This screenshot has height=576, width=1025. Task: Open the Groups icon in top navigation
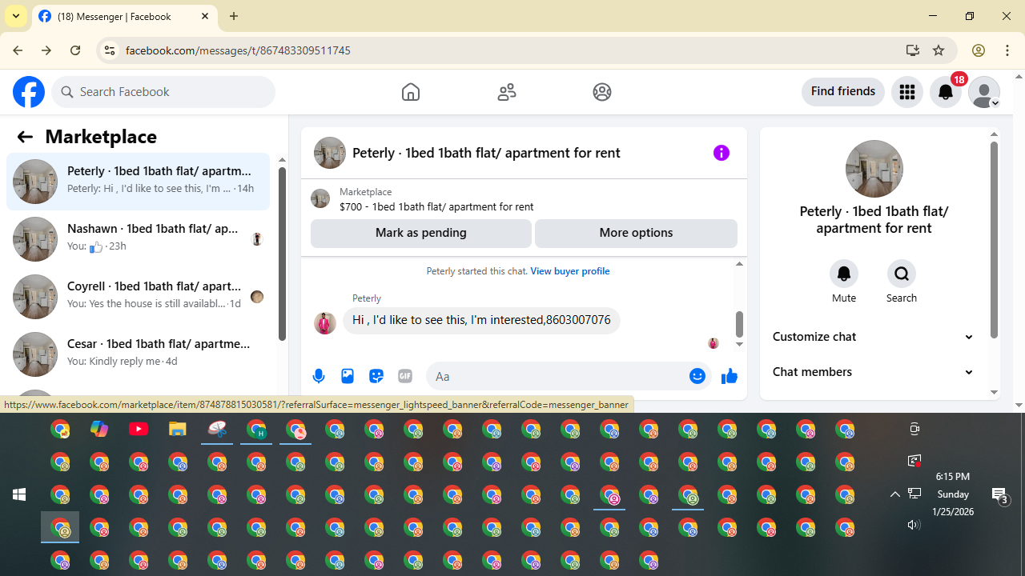[602, 92]
